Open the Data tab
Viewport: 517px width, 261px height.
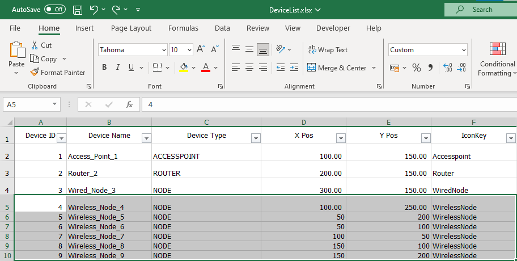pyautogui.click(x=222, y=28)
